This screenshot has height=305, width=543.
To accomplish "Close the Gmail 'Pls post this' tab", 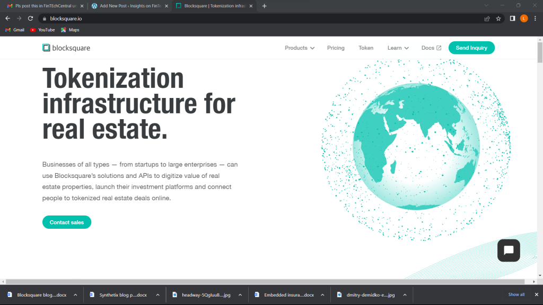I will (82, 6).
